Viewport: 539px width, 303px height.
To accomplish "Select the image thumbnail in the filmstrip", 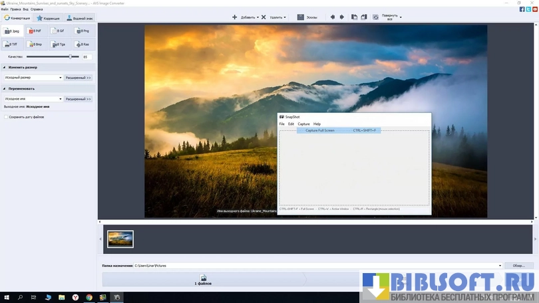I will [120, 239].
